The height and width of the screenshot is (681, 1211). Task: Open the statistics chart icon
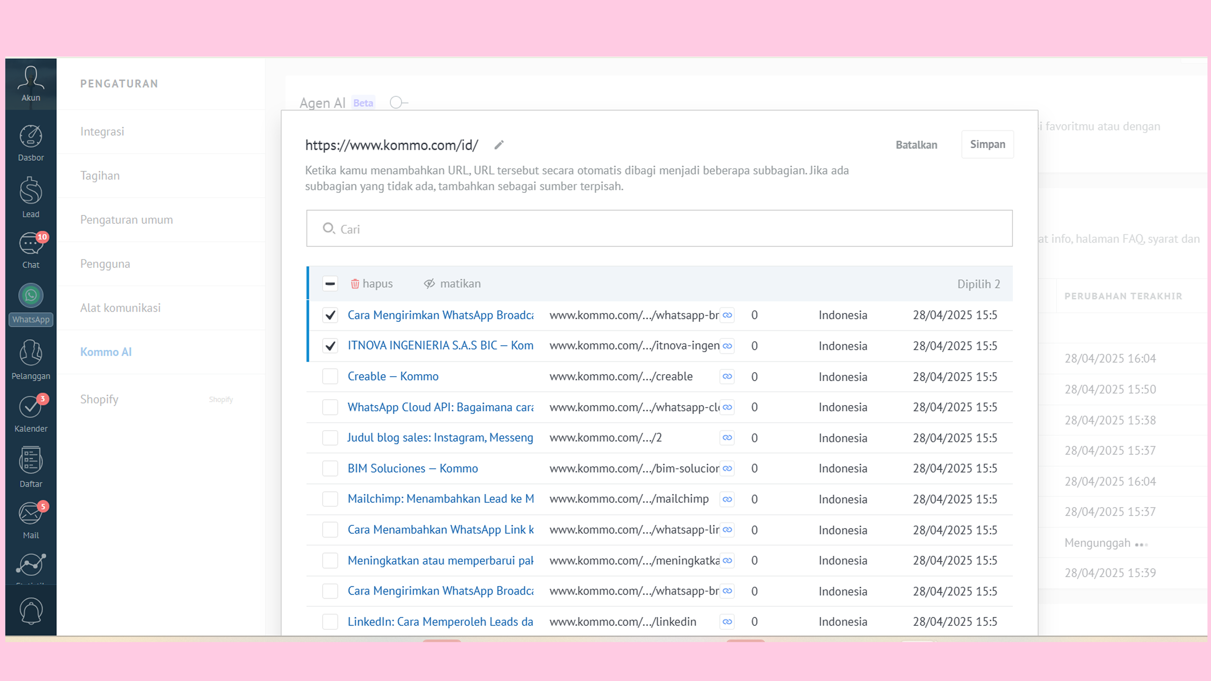(x=30, y=564)
